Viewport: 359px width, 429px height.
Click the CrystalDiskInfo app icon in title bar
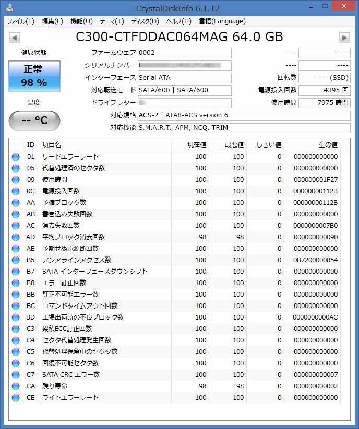[9, 8]
